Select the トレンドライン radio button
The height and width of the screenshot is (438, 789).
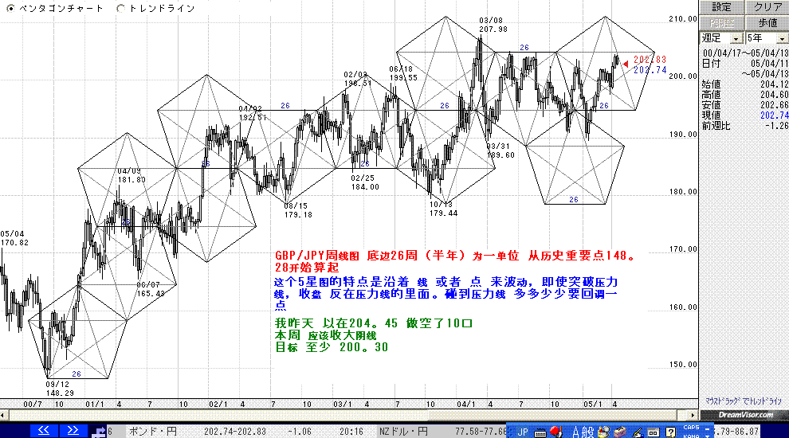tap(121, 8)
